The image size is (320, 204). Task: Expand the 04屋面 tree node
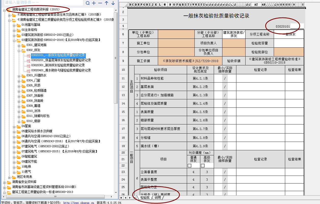(x=14, y=126)
